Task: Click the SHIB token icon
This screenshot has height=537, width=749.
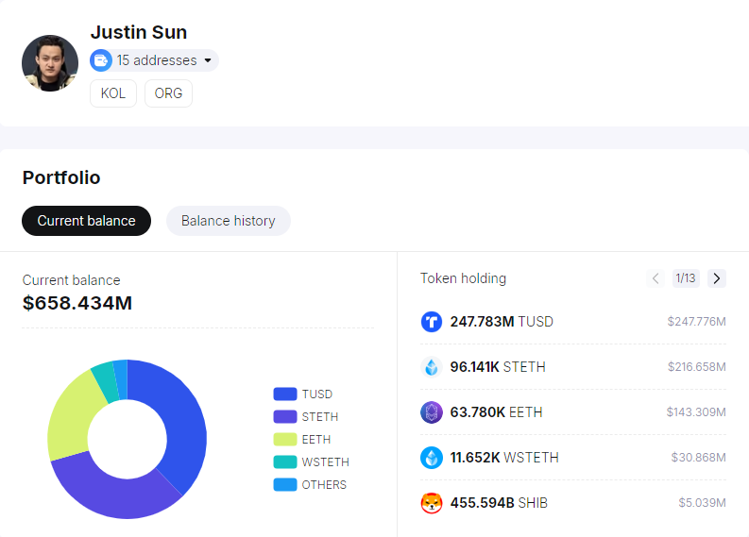Action: point(431,503)
